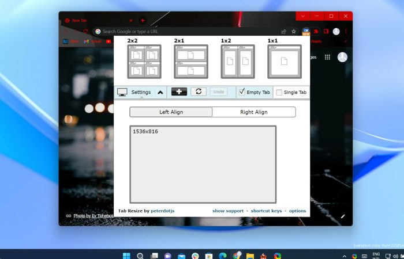Screen dimensions: 404x259
Task: Open the Gmail bookmark
Action: click(x=93, y=41)
